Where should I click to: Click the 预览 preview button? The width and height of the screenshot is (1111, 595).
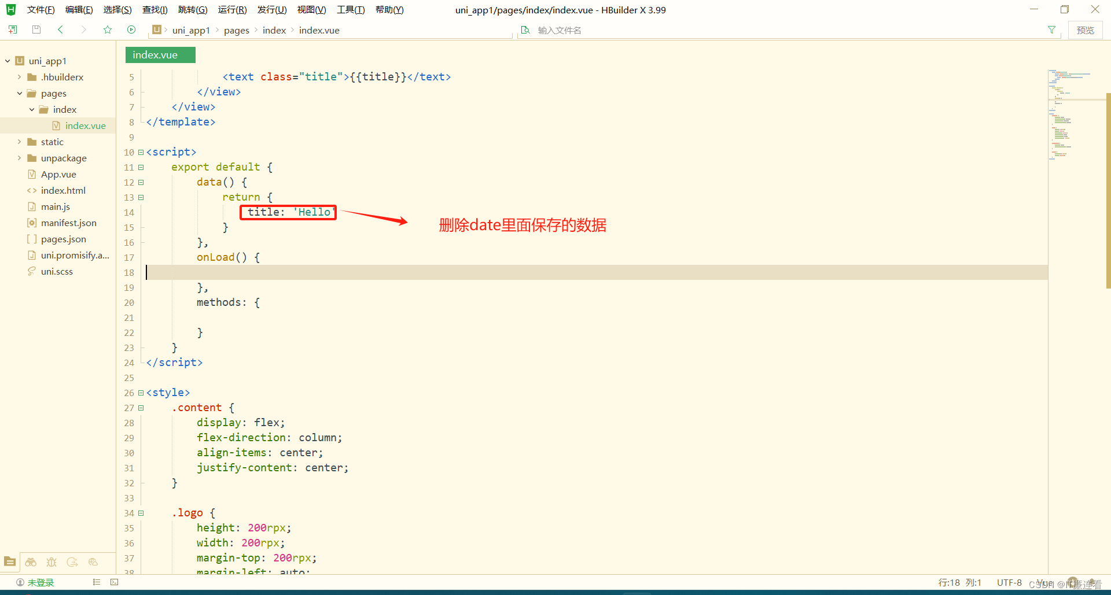[x=1085, y=30]
